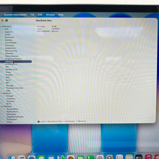Click the "LPDDR5" memory type value
Viewport: 159px width, 159px height.
55,29
